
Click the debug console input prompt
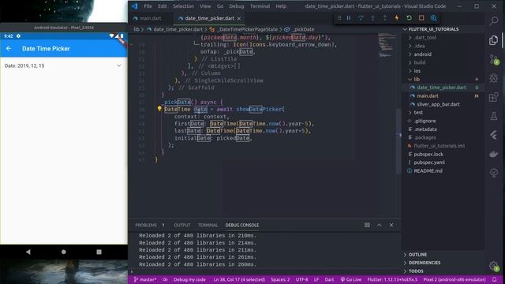[x=265, y=271]
